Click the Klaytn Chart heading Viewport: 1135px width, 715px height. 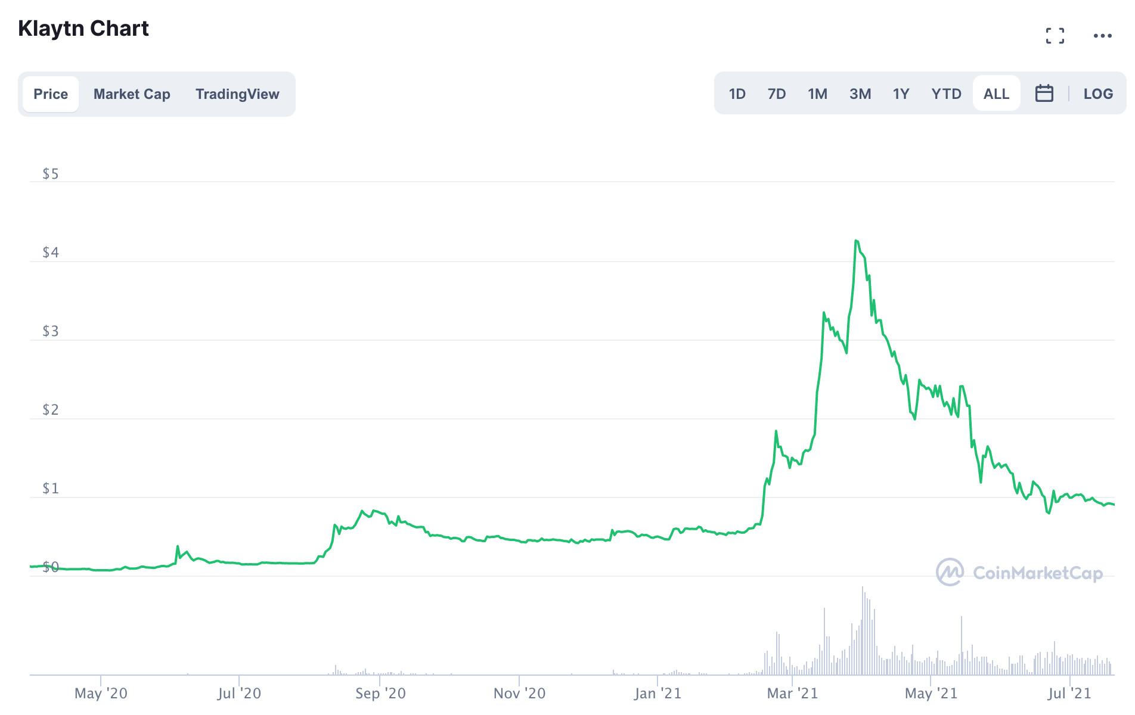tap(83, 29)
